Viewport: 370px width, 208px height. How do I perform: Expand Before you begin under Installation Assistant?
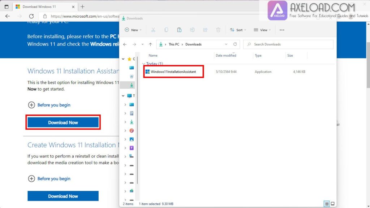[x=49, y=105]
